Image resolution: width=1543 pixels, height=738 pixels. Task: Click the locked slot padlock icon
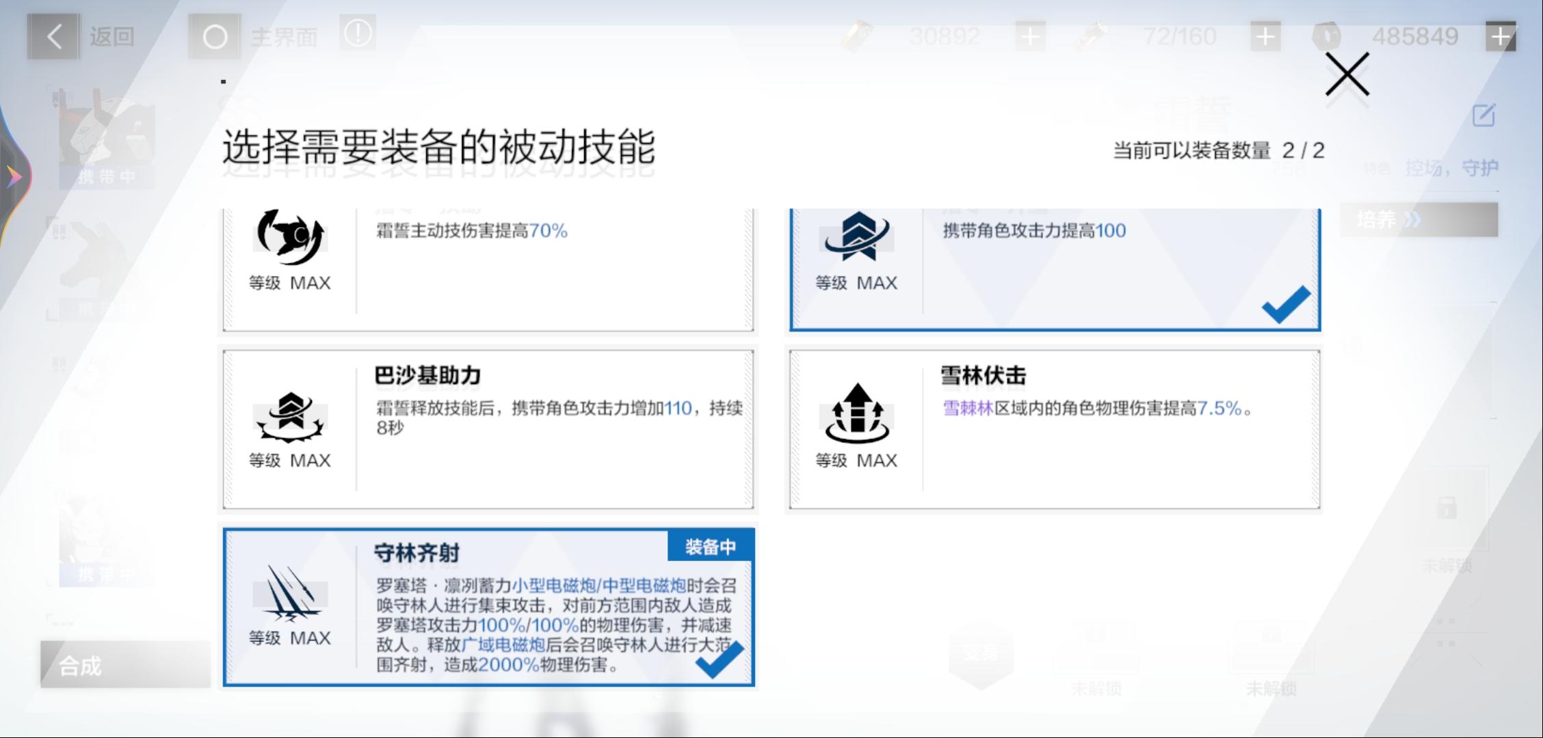point(1447,508)
